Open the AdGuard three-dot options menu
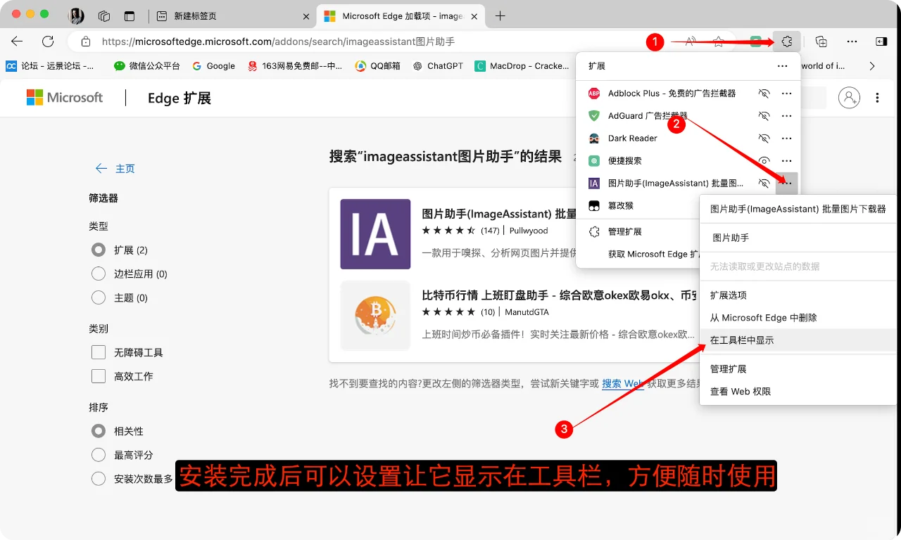 coord(787,115)
